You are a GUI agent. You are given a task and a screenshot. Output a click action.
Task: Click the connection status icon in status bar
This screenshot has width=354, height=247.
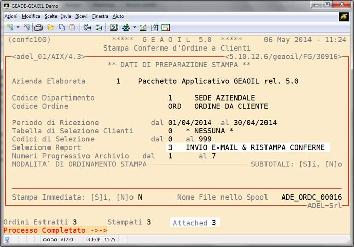[7, 239]
